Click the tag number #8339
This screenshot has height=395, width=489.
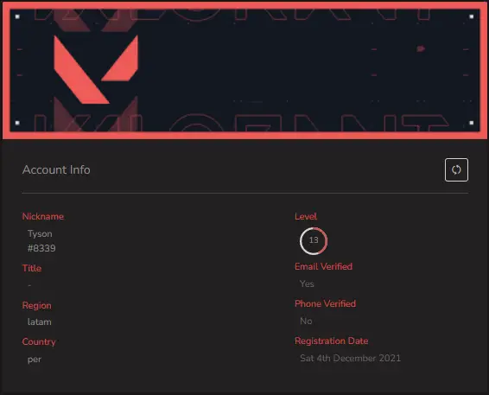tap(41, 248)
